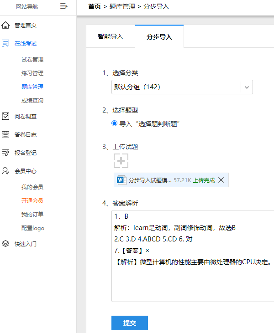
Task: Click the 题库管理 breadcrumb link
Action: point(122,6)
